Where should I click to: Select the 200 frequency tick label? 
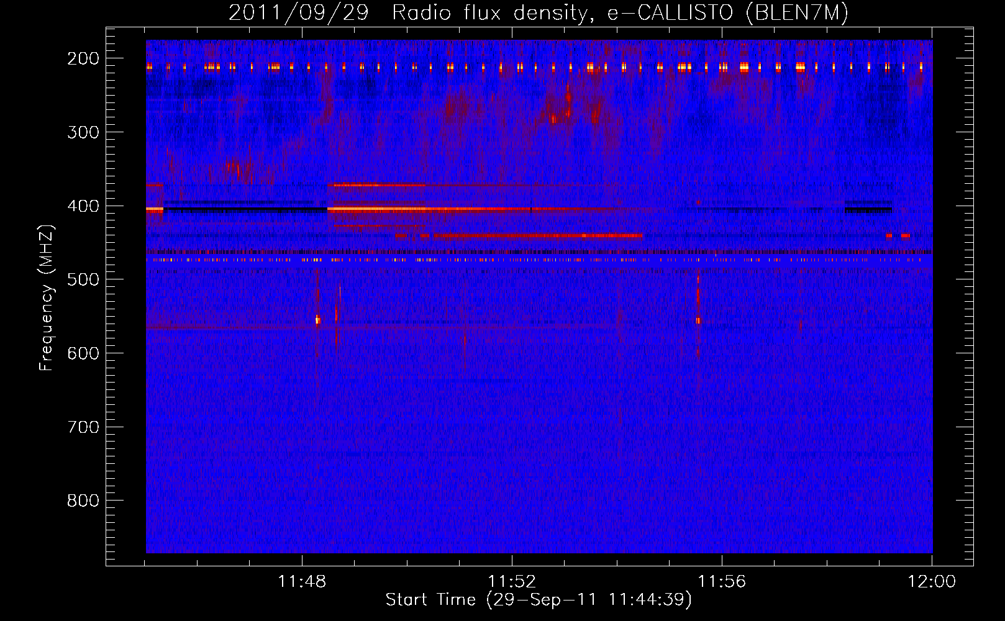83,58
